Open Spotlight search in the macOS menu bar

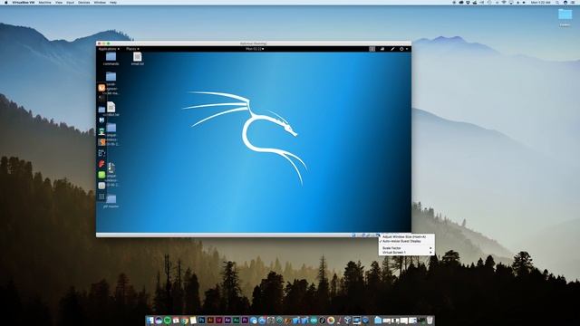click(557, 2)
